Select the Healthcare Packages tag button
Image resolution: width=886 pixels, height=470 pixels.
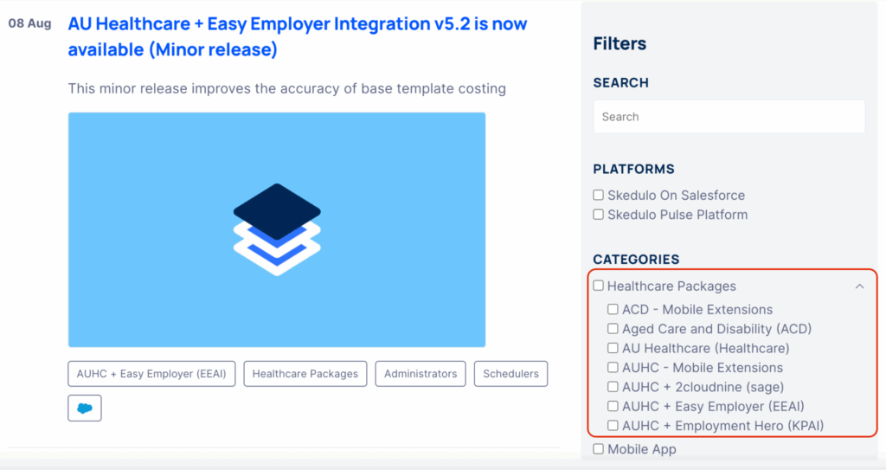pyautogui.click(x=305, y=374)
